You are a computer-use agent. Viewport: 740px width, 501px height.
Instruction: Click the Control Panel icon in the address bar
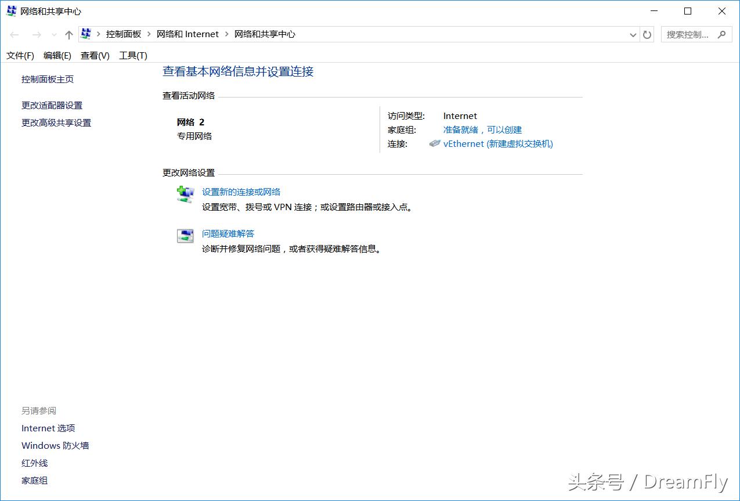86,34
